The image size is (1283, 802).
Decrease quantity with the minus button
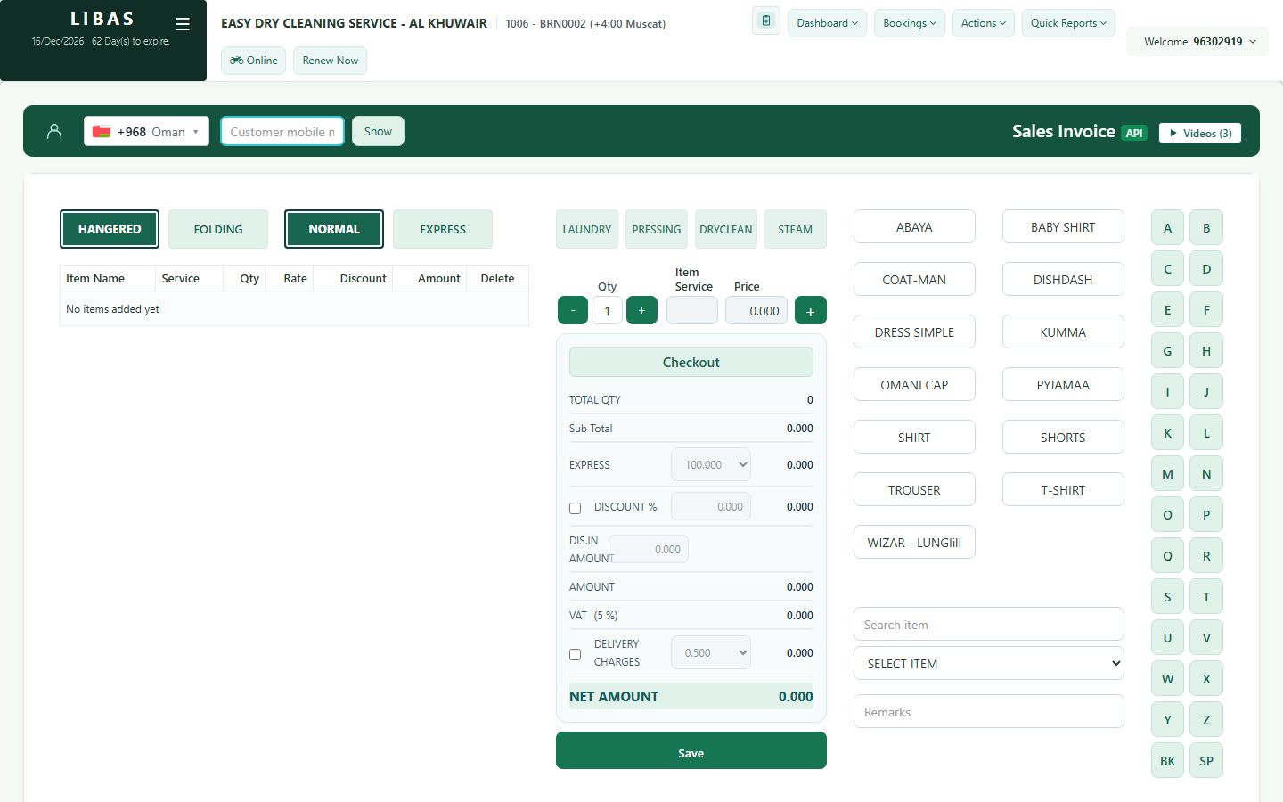coord(573,310)
